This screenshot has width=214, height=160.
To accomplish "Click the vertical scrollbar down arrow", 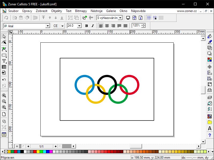I will click(x=203, y=142).
